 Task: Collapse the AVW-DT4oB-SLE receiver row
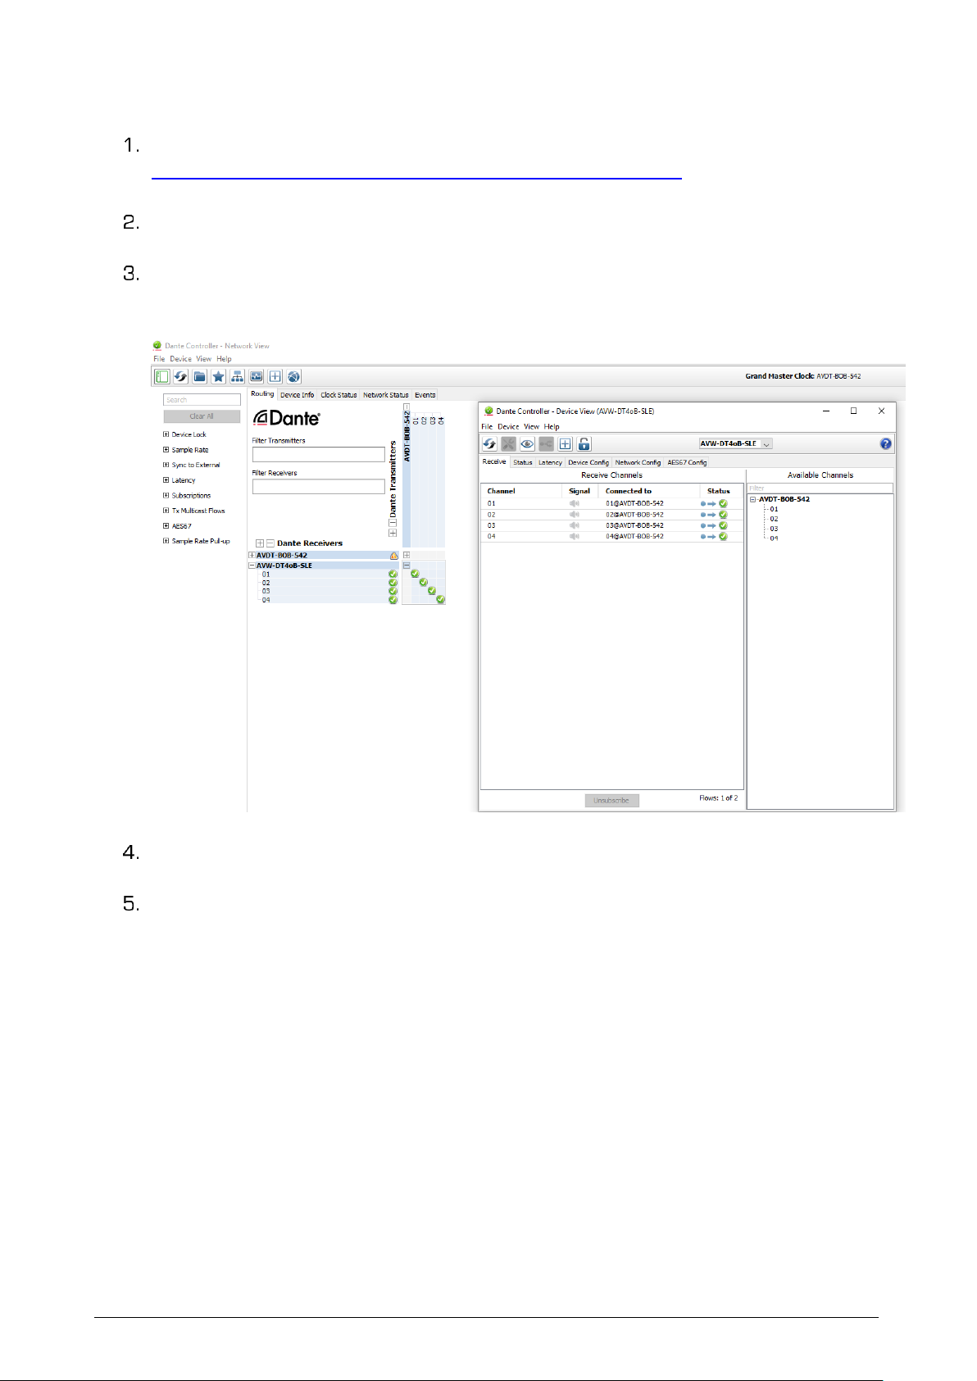click(252, 566)
